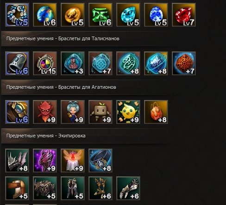
Task: Click the green emerald Lv6 gem
Action: pos(100,15)
